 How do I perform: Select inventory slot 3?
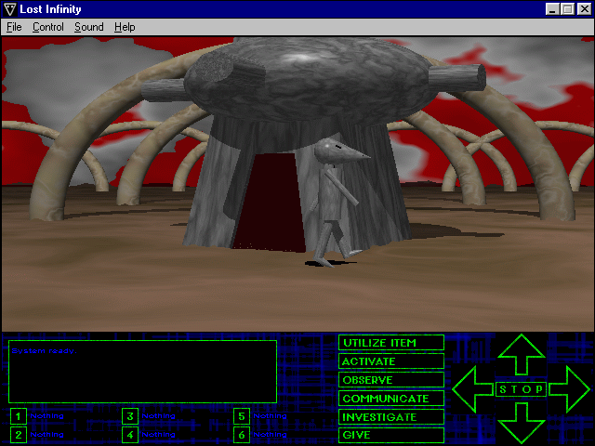pos(130,416)
